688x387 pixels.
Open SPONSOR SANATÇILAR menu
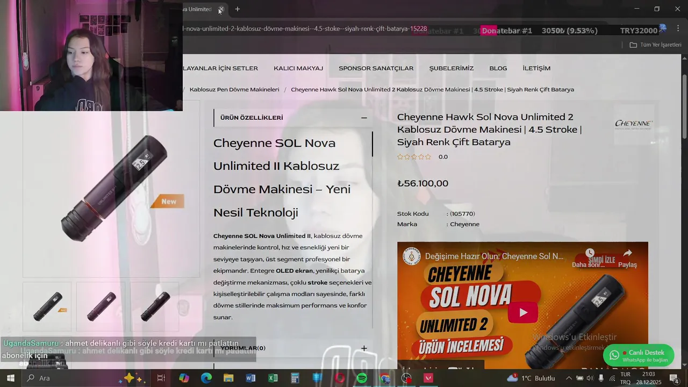point(376,68)
